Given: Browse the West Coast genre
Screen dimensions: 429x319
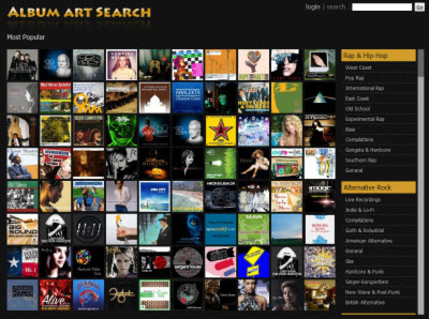Looking at the screenshot, I should (x=358, y=67).
